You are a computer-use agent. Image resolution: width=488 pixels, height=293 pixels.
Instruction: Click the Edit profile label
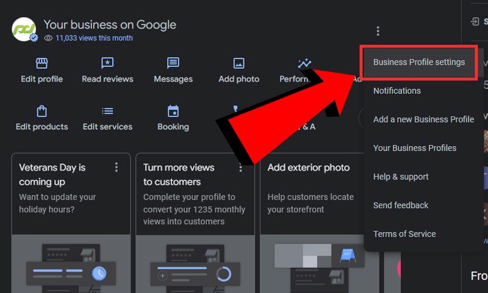pos(41,79)
